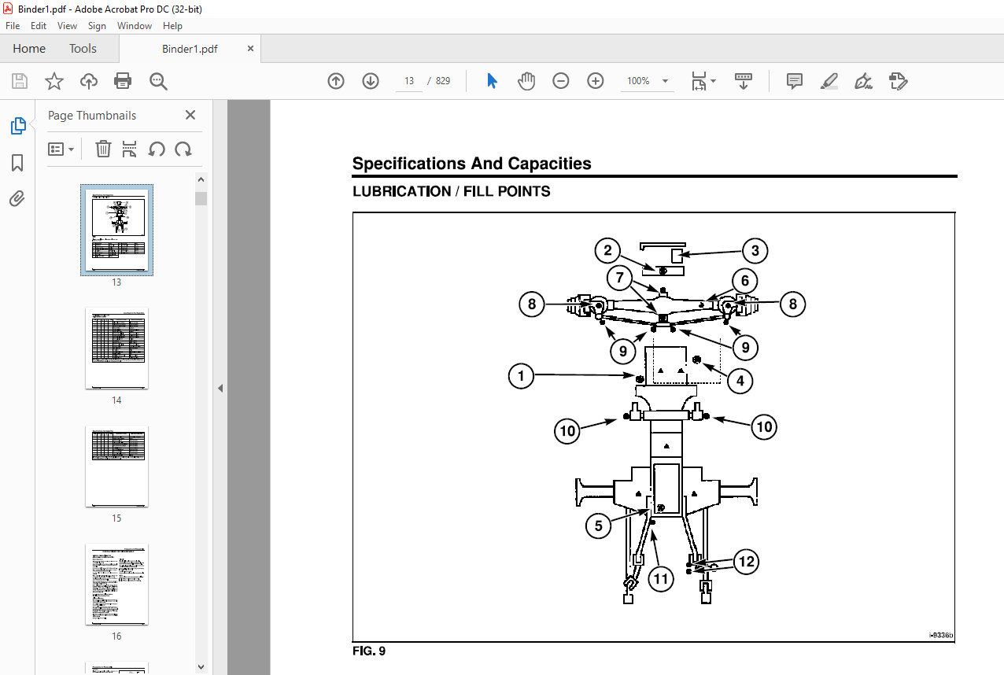
Task: Select page 13 thumbnail
Action: click(116, 229)
